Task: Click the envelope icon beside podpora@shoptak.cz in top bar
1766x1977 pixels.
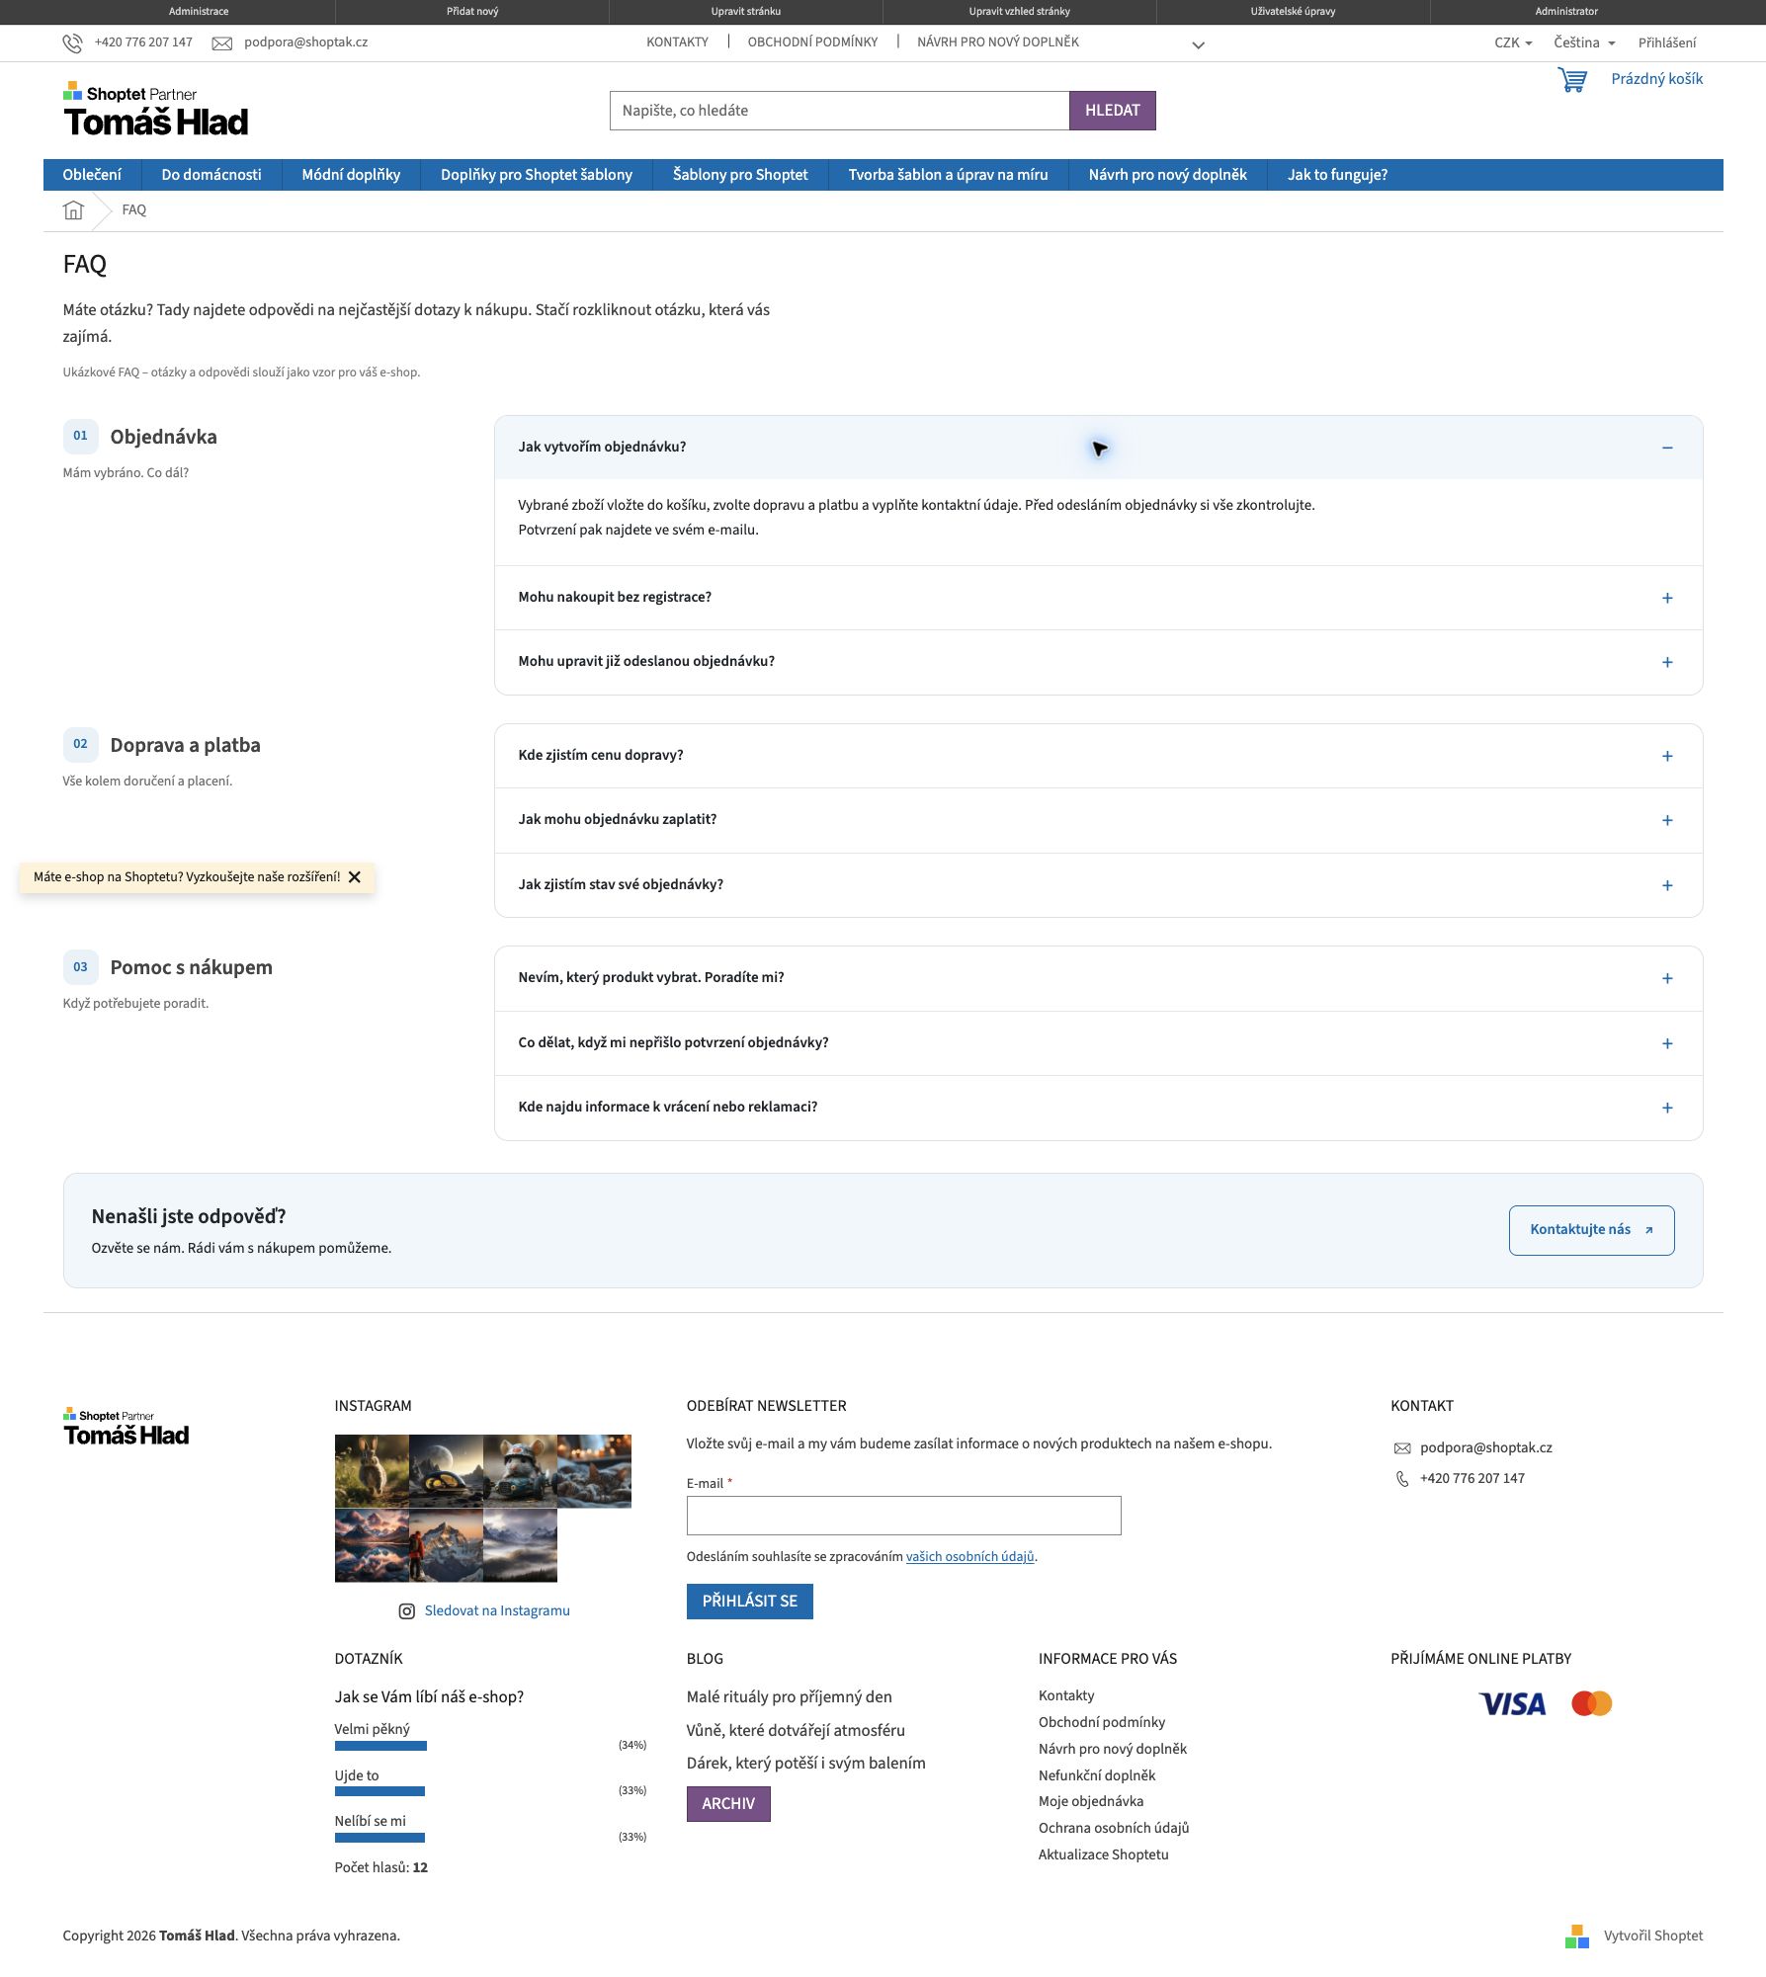Action: 222,43
